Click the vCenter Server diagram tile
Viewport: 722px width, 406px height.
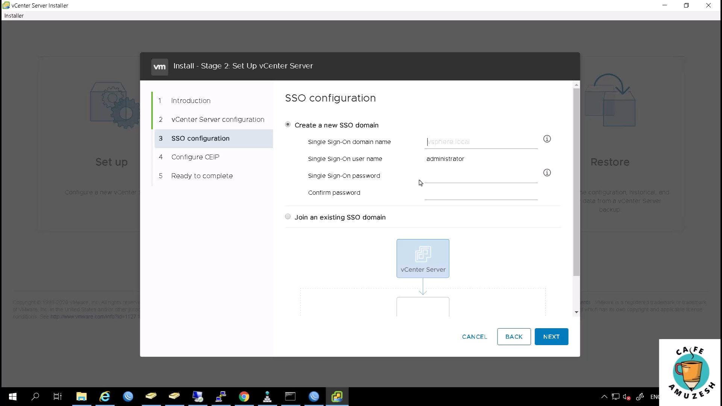coord(423,259)
